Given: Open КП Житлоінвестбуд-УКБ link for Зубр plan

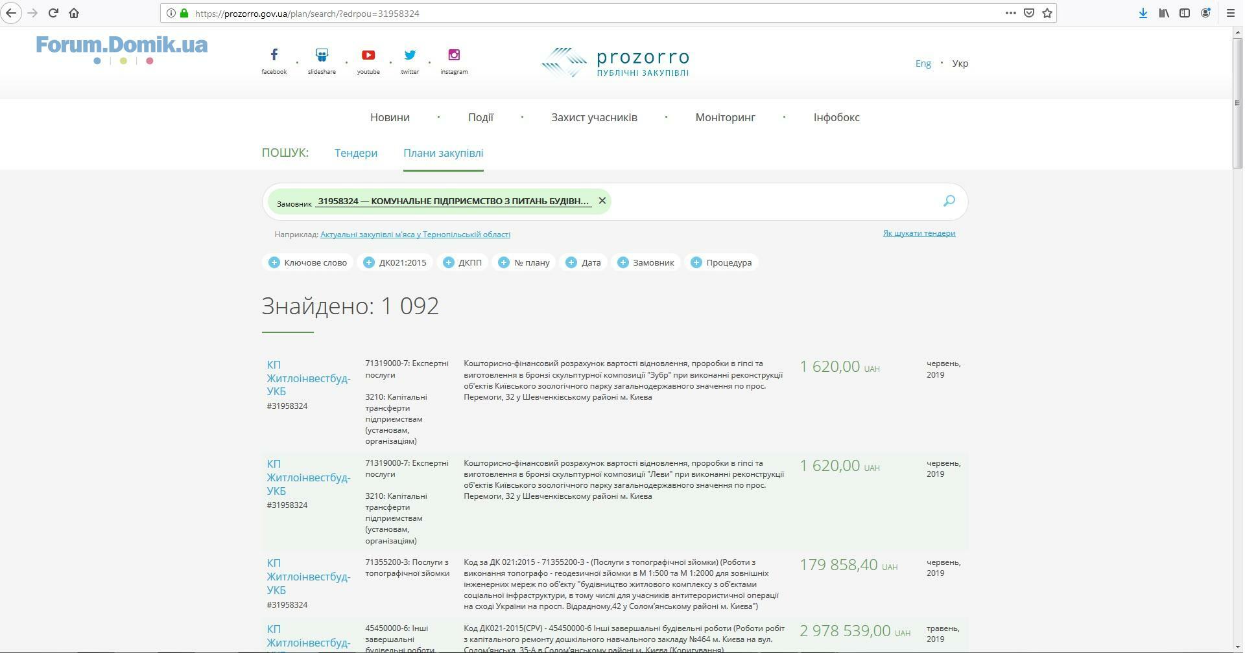Looking at the screenshot, I should click(308, 378).
